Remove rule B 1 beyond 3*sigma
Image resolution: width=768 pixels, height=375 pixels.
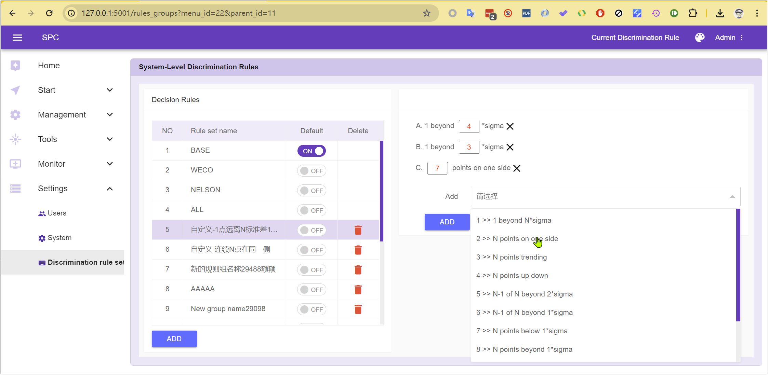tap(510, 147)
